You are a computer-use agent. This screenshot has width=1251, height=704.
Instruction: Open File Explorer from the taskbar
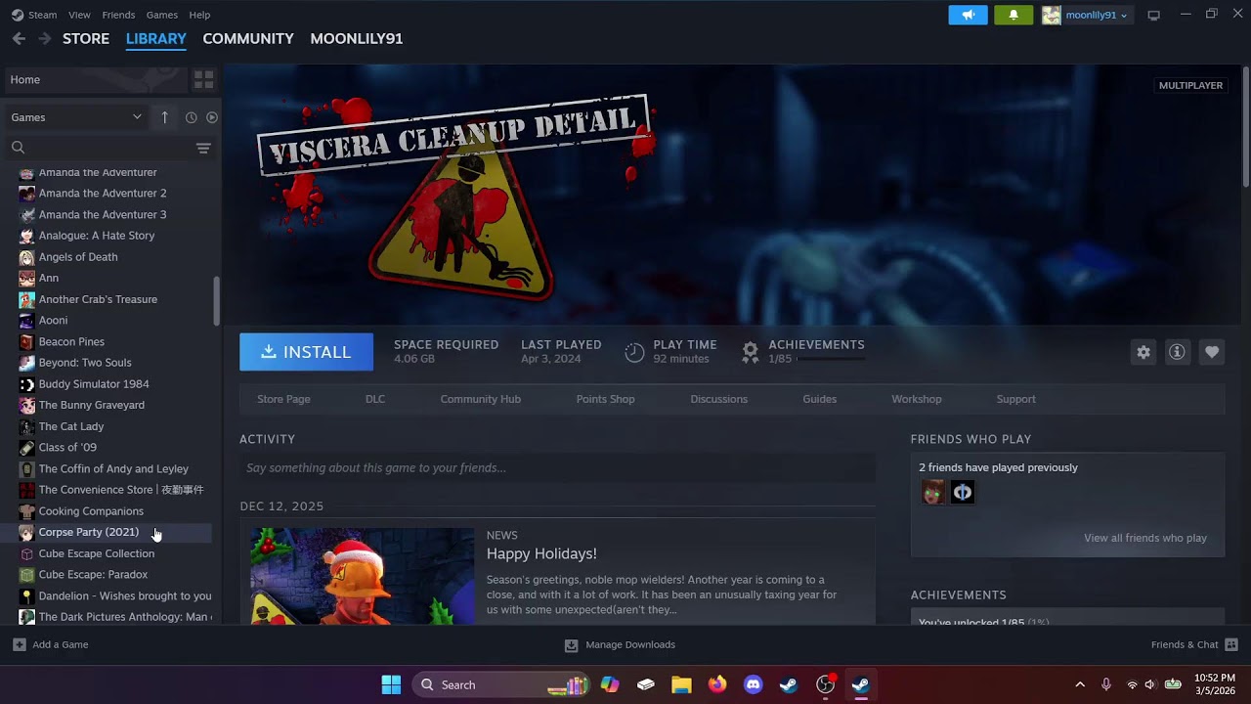point(681,684)
